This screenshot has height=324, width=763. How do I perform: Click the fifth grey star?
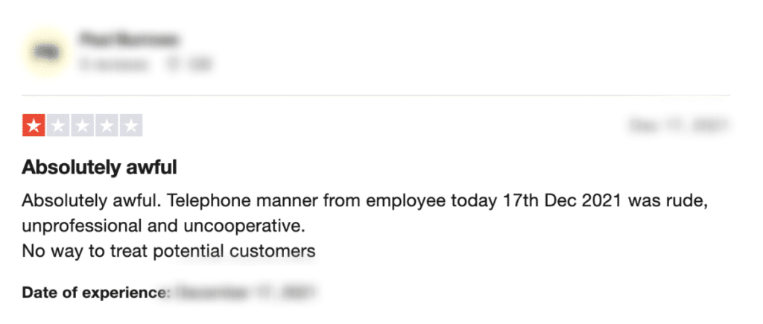(x=130, y=126)
